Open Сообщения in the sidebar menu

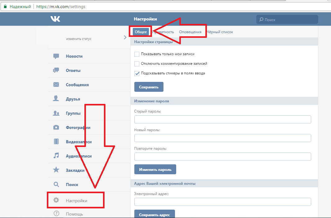click(x=89, y=85)
